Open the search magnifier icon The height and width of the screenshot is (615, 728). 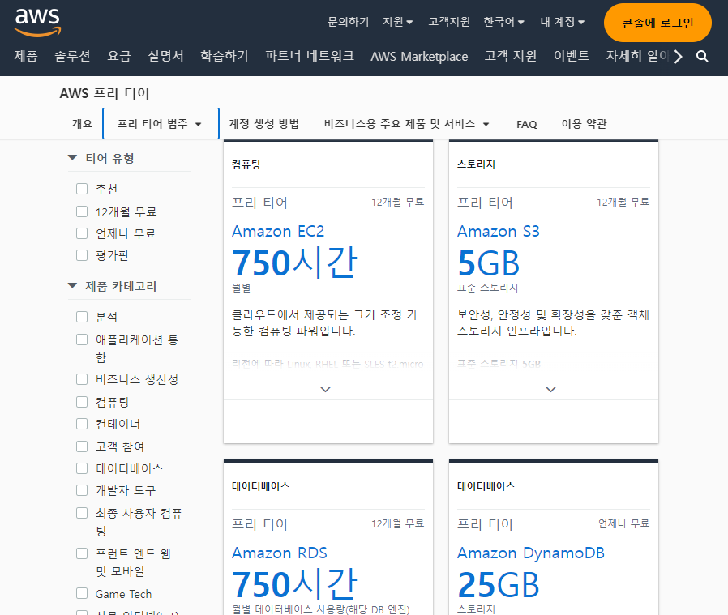coord(702,57)
